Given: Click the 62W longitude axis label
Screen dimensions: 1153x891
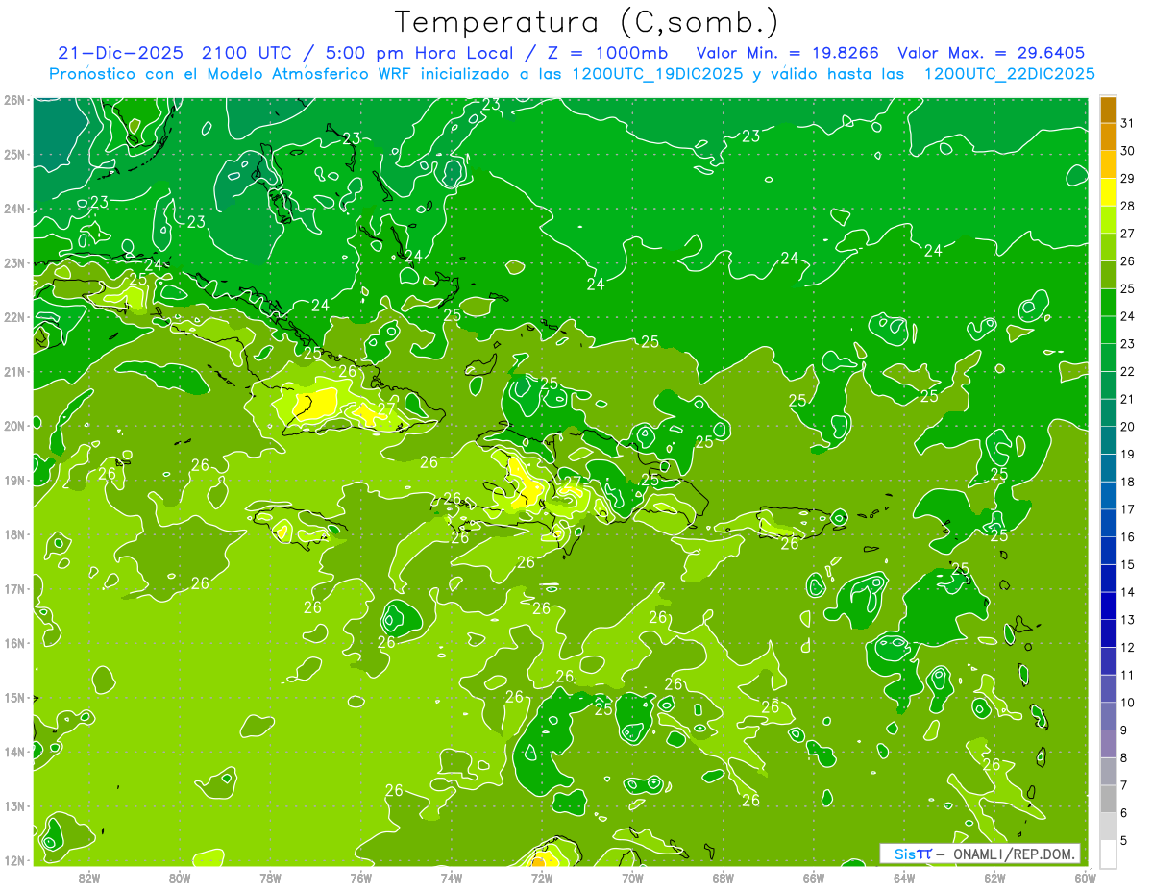Looking at the screenshot, I should [x=994, y=878].
